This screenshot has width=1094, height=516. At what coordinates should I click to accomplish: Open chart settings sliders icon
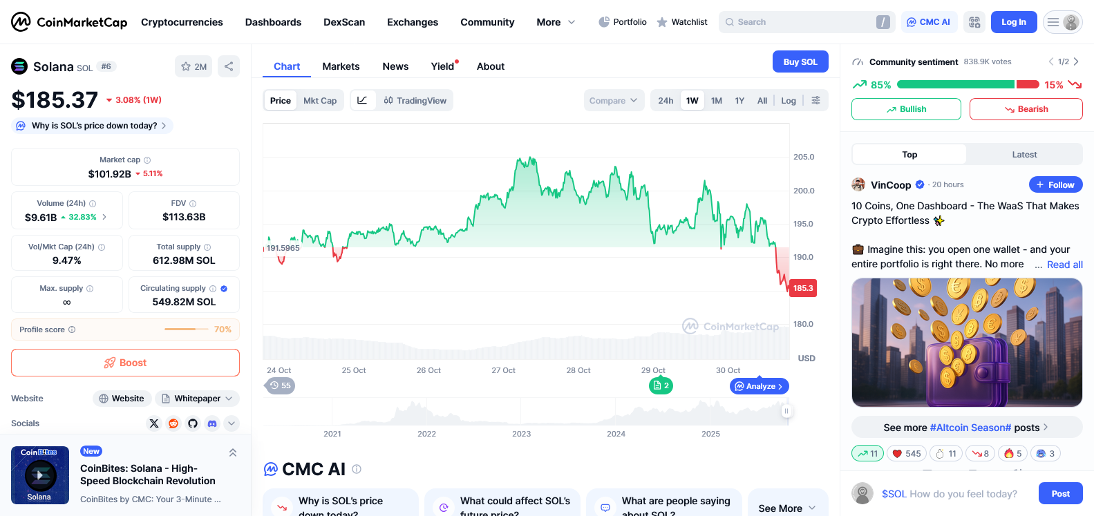[x=816, y=100]
